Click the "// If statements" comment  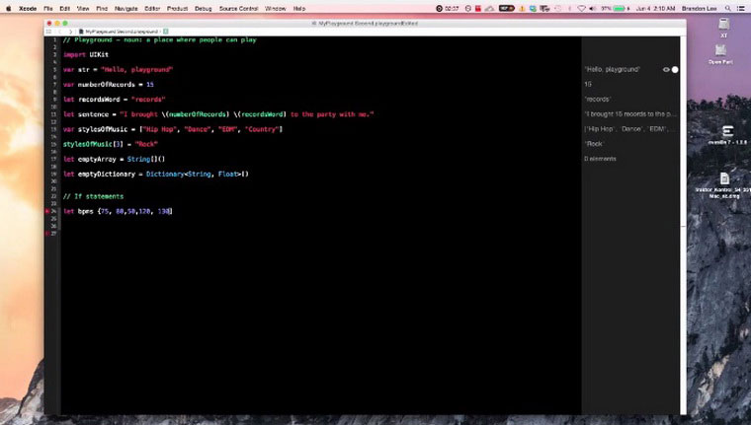[x=94, y=196]
